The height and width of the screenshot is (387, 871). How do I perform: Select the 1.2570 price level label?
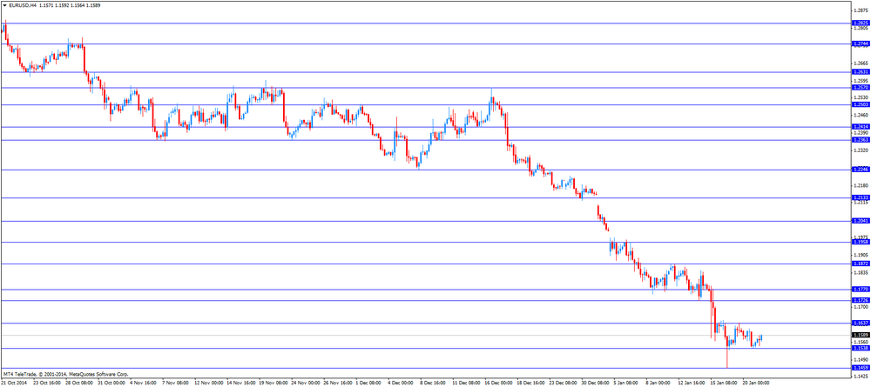click(x=860, y=87)
